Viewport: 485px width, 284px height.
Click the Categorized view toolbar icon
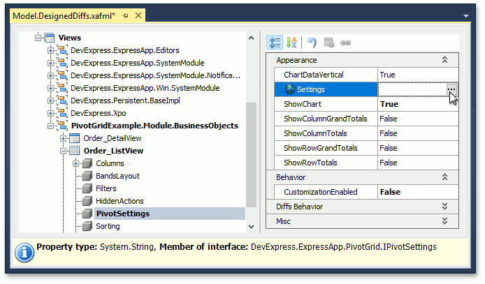[275, 43]
